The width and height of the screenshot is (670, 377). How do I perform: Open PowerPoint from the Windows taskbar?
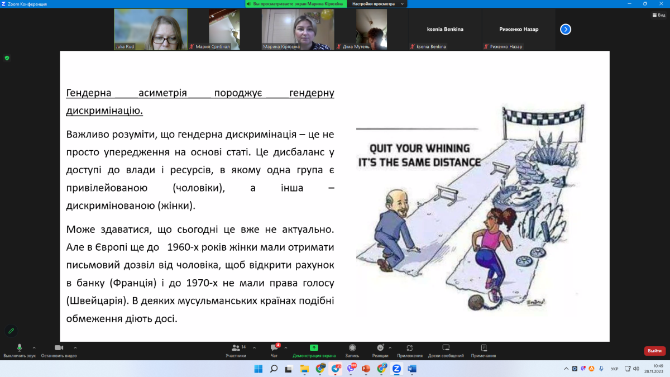pyautogui.click(x=366, y=369)
